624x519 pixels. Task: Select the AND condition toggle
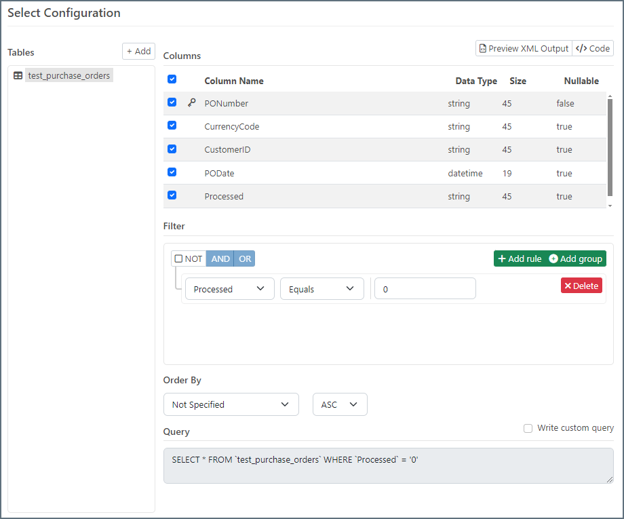tap(220, 258)
